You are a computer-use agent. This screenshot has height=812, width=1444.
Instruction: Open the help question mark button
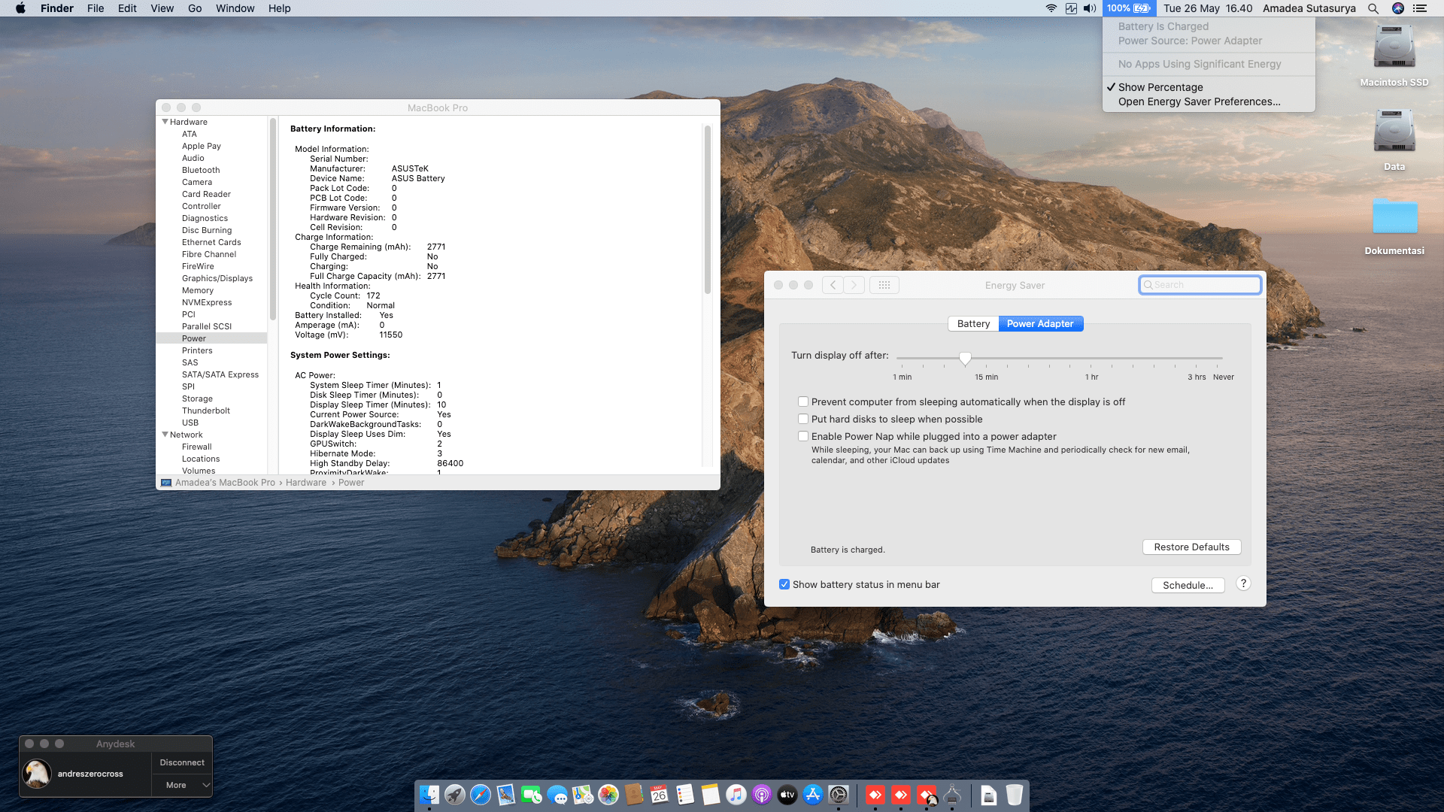(1243, 583)
